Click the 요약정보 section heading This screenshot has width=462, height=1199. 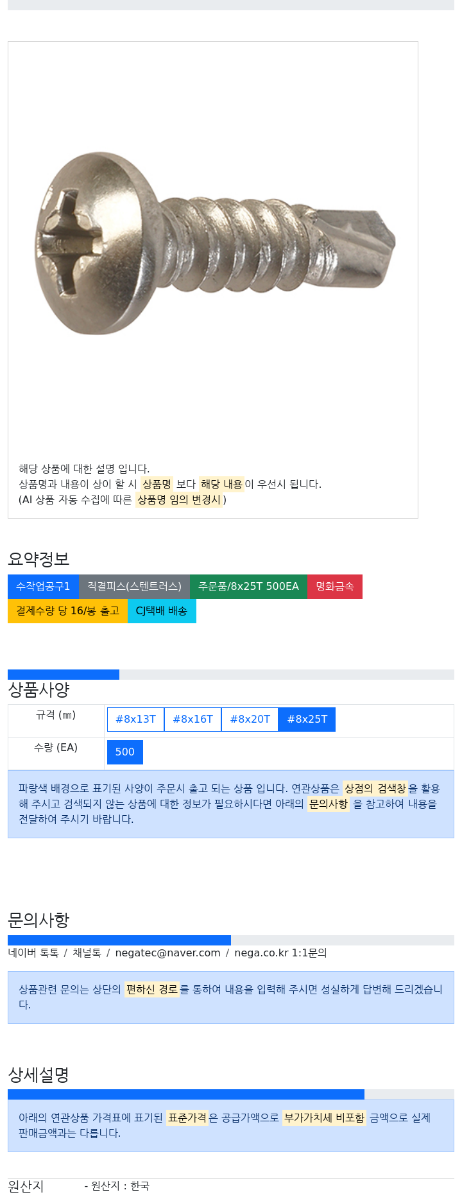click(38, 559)
